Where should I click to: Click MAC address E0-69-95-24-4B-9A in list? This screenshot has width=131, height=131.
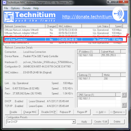[x=68, y=40]
